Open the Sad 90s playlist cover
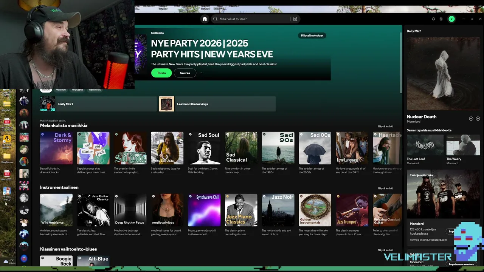 [278, 148]
